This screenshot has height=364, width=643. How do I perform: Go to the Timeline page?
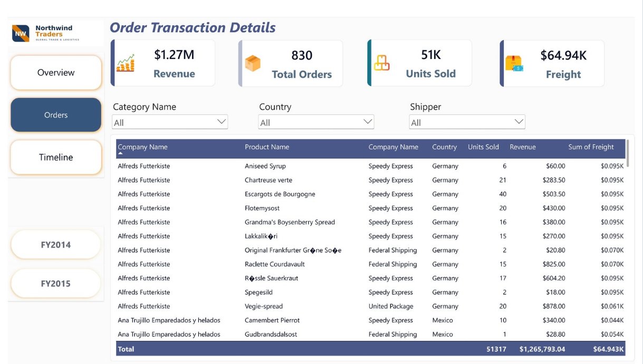(56, 157)
